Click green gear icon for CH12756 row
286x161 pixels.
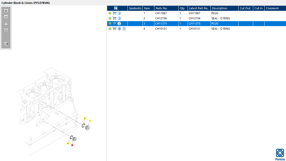point(110,18)
